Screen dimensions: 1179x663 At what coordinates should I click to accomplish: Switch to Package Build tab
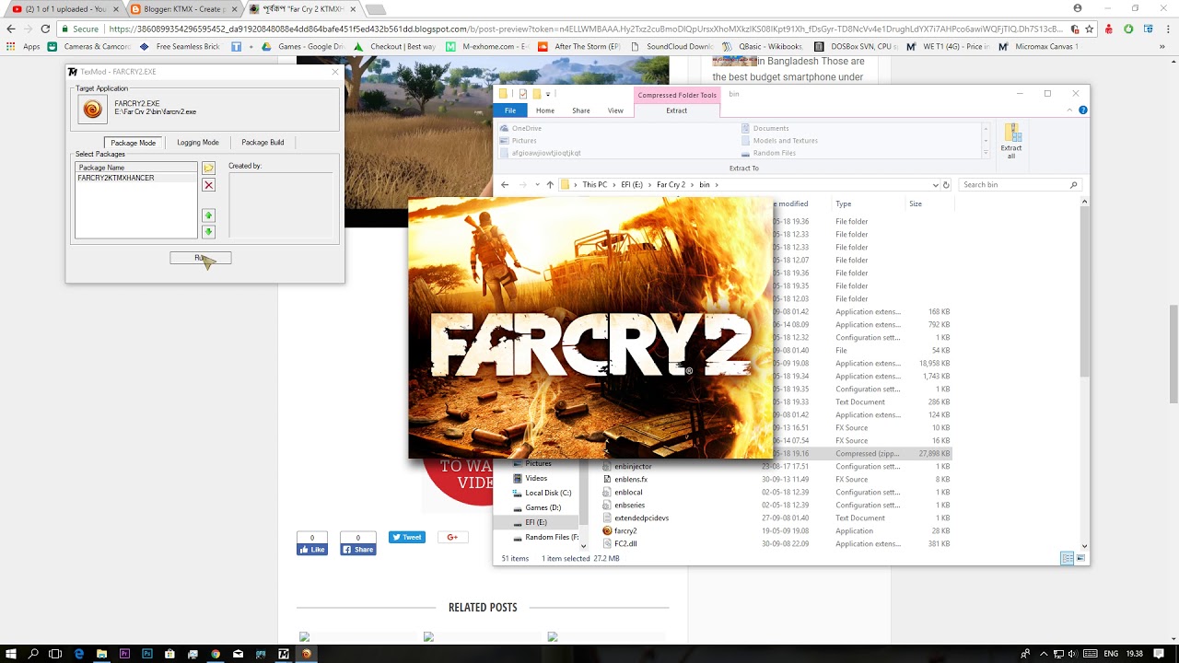[263, 143]
